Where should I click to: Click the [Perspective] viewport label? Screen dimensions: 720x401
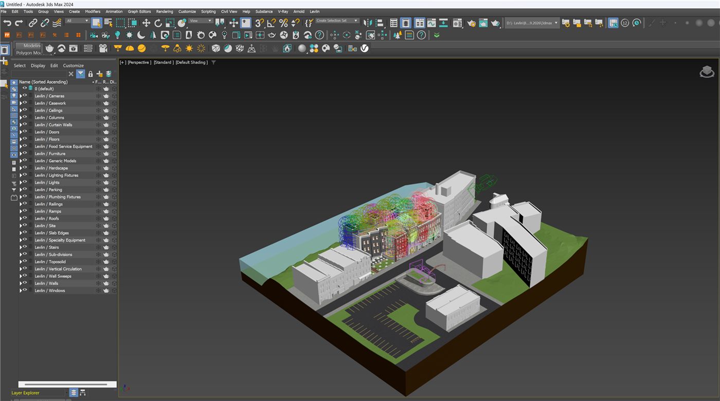click(x=139, y=62)
